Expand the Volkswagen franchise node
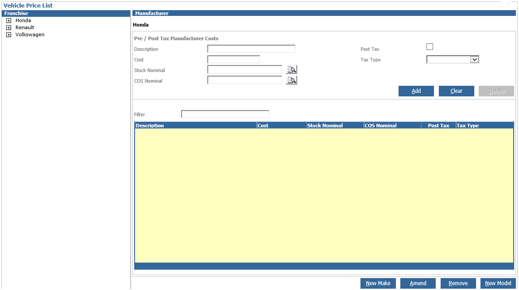 8,34
